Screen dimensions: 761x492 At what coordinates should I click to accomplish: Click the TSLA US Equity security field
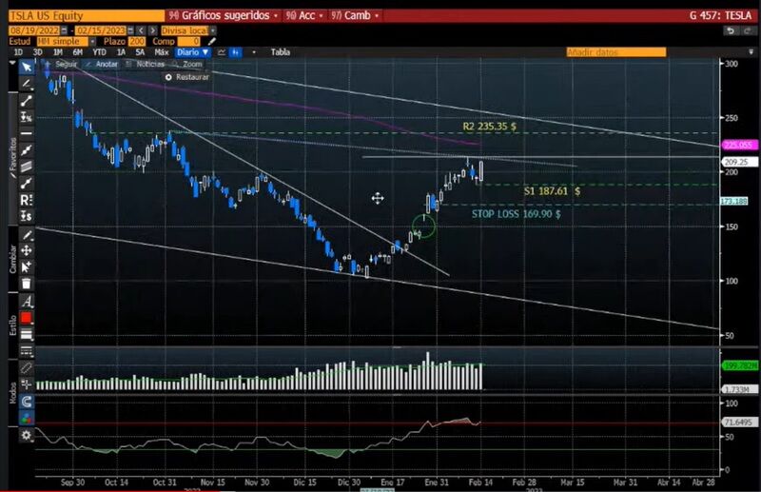87,16
